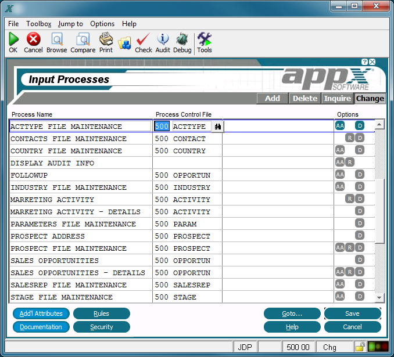
Task: Click the Security button
Action: (x=102, y=327)
